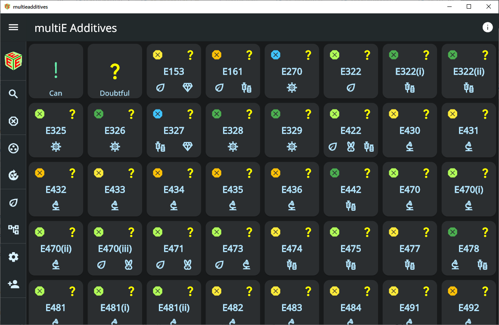499x325 pixels.
Task: Open the E471 additive card
Action: coord(174,248)
